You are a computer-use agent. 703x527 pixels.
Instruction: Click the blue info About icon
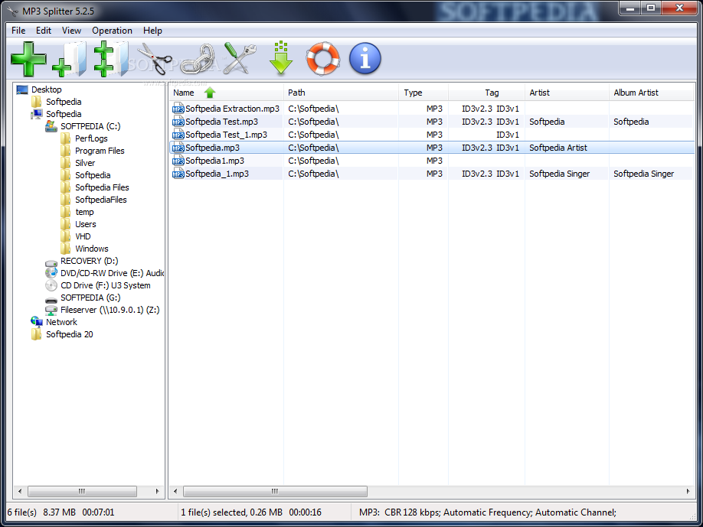(x=365, y=59)
